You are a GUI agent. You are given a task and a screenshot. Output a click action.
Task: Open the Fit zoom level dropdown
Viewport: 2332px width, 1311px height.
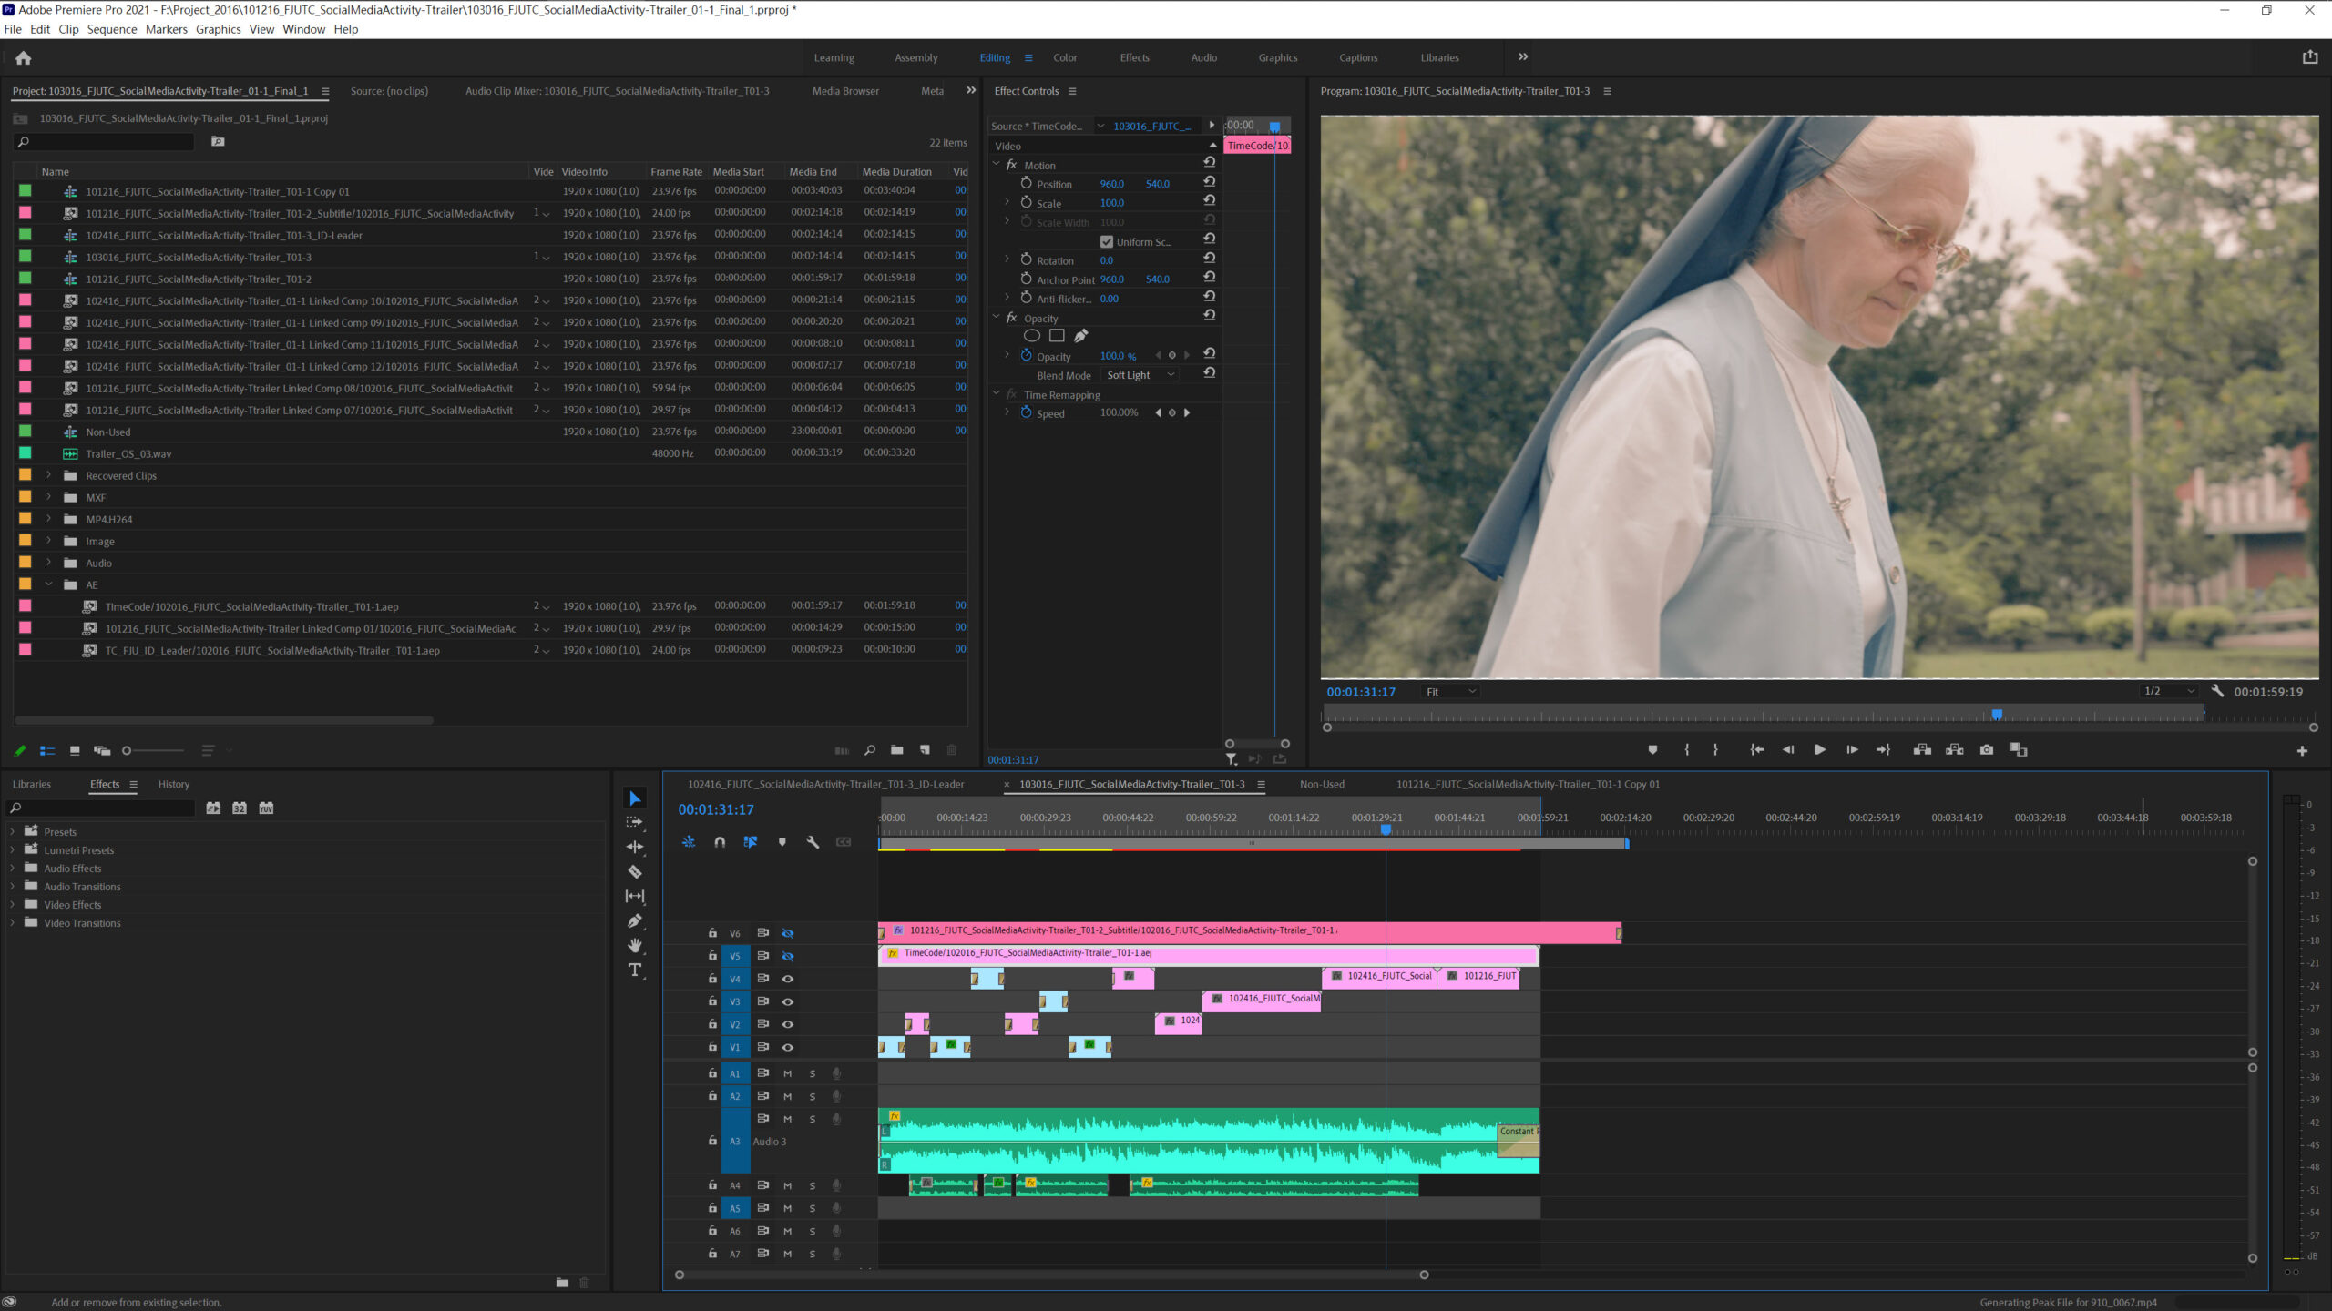1450,692
